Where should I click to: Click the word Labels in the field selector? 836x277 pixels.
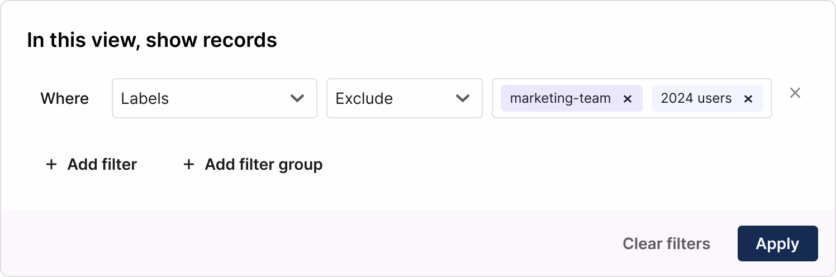click(145, 99)
